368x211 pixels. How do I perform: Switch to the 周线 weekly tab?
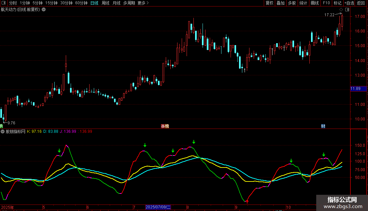click(105, 3)
